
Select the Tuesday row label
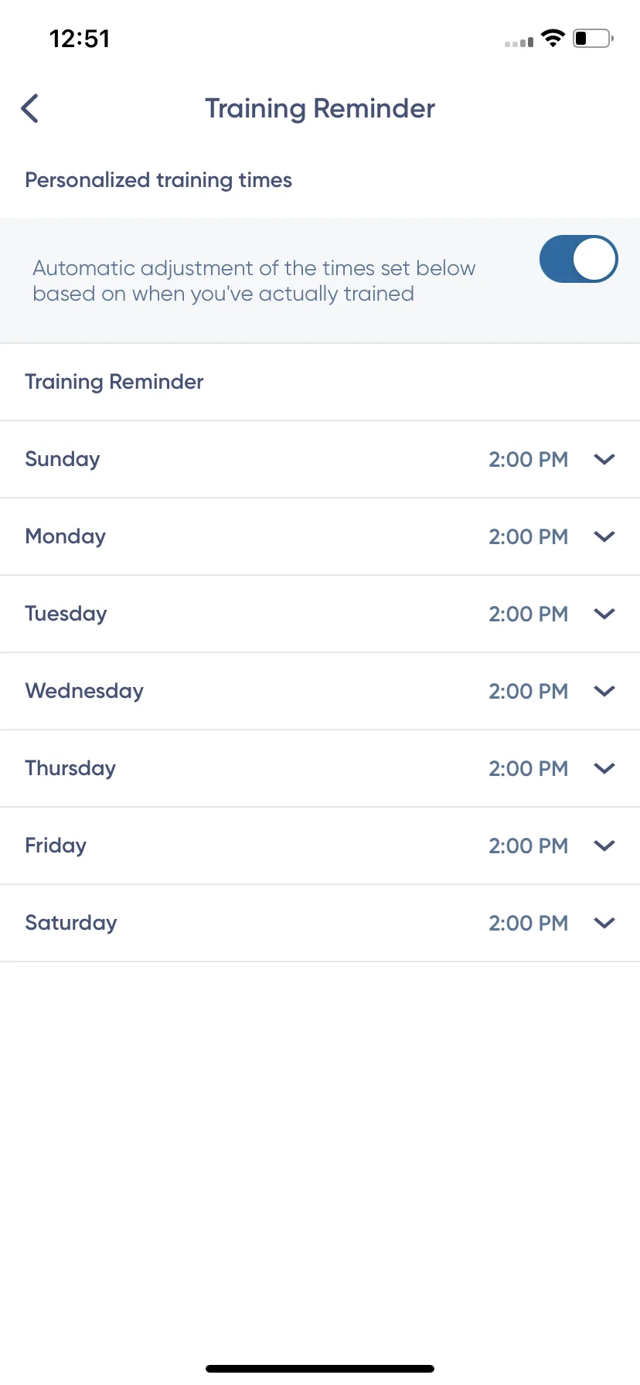pyautogui.click(x=66, y=614)
